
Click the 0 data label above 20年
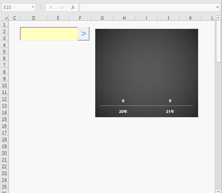[x=123, y=101]
